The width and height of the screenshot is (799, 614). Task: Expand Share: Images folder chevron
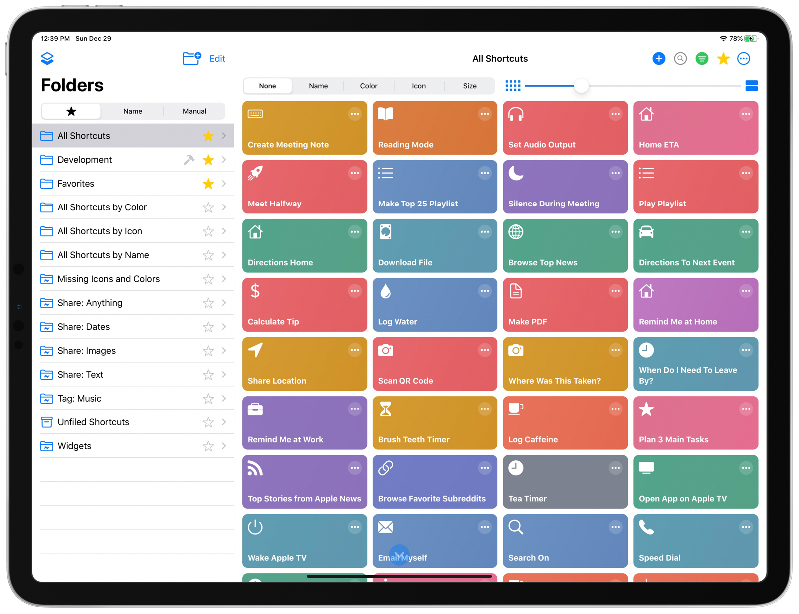224,351
